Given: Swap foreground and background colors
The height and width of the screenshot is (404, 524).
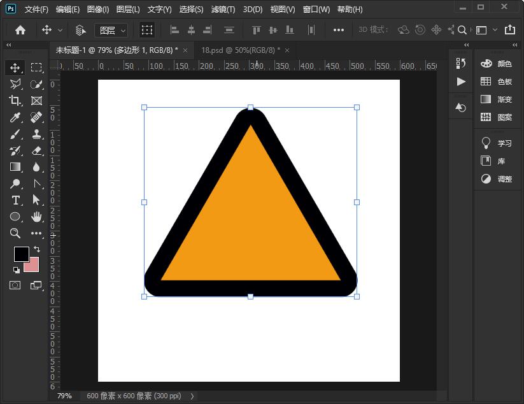Looking at the screenshot, I should [x=36, y=249].
